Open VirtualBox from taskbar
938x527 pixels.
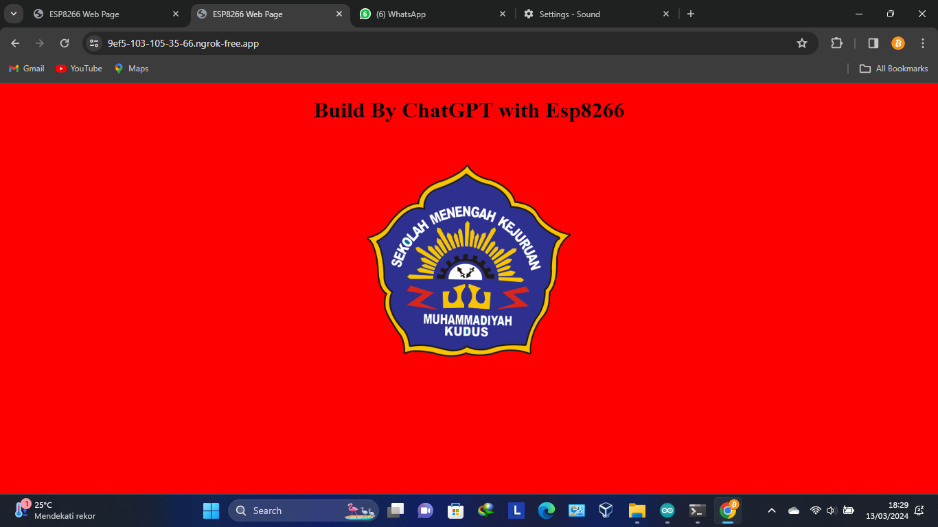coord(606,511)
